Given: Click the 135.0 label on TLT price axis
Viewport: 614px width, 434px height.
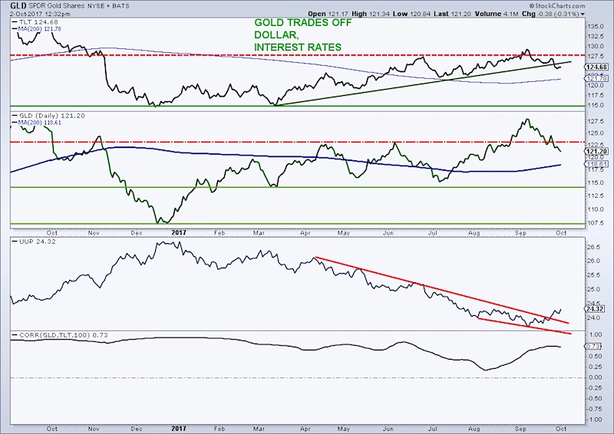Looking at the screenshot, I should pyautogui.click(x=596, y=27).
